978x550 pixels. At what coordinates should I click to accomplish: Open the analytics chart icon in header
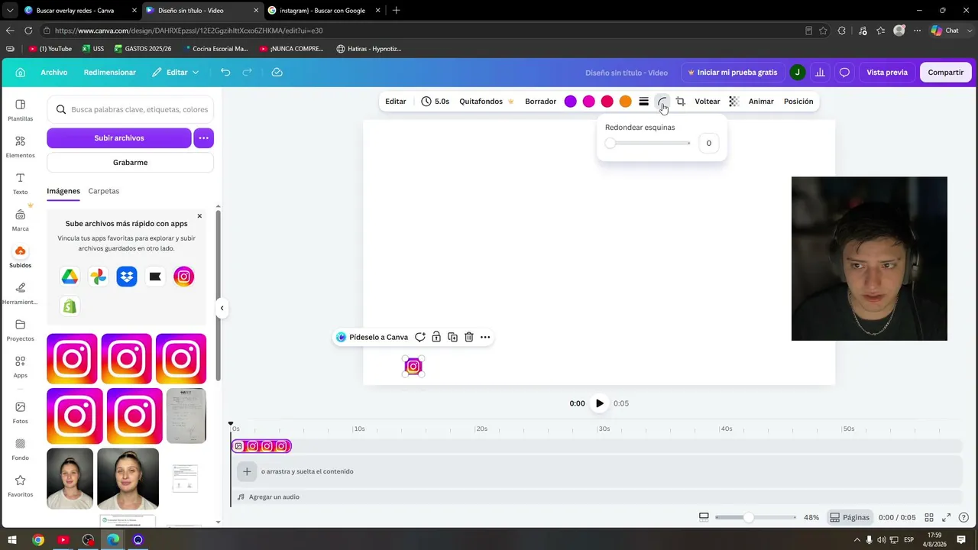[x=820, y=73]
